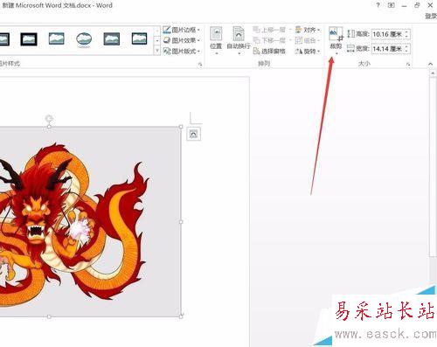
Task: Open the Position (位置) options
Action: (x=216, y=40)
